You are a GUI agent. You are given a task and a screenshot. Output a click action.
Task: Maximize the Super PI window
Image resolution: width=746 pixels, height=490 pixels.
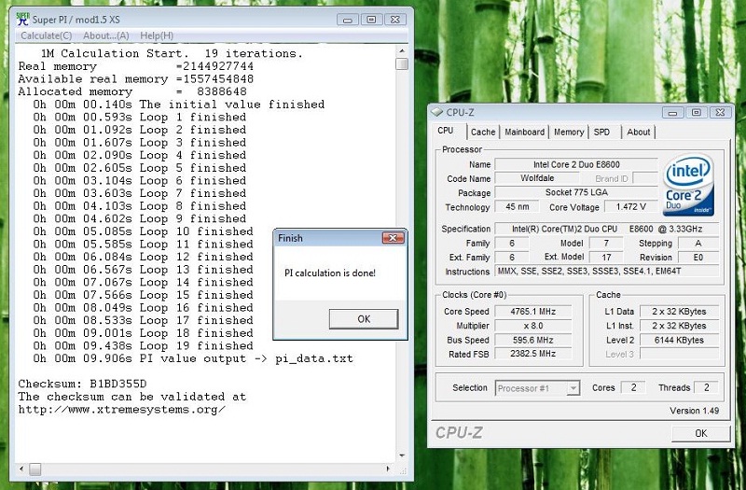pyautogui.click(x=371, y=20)
